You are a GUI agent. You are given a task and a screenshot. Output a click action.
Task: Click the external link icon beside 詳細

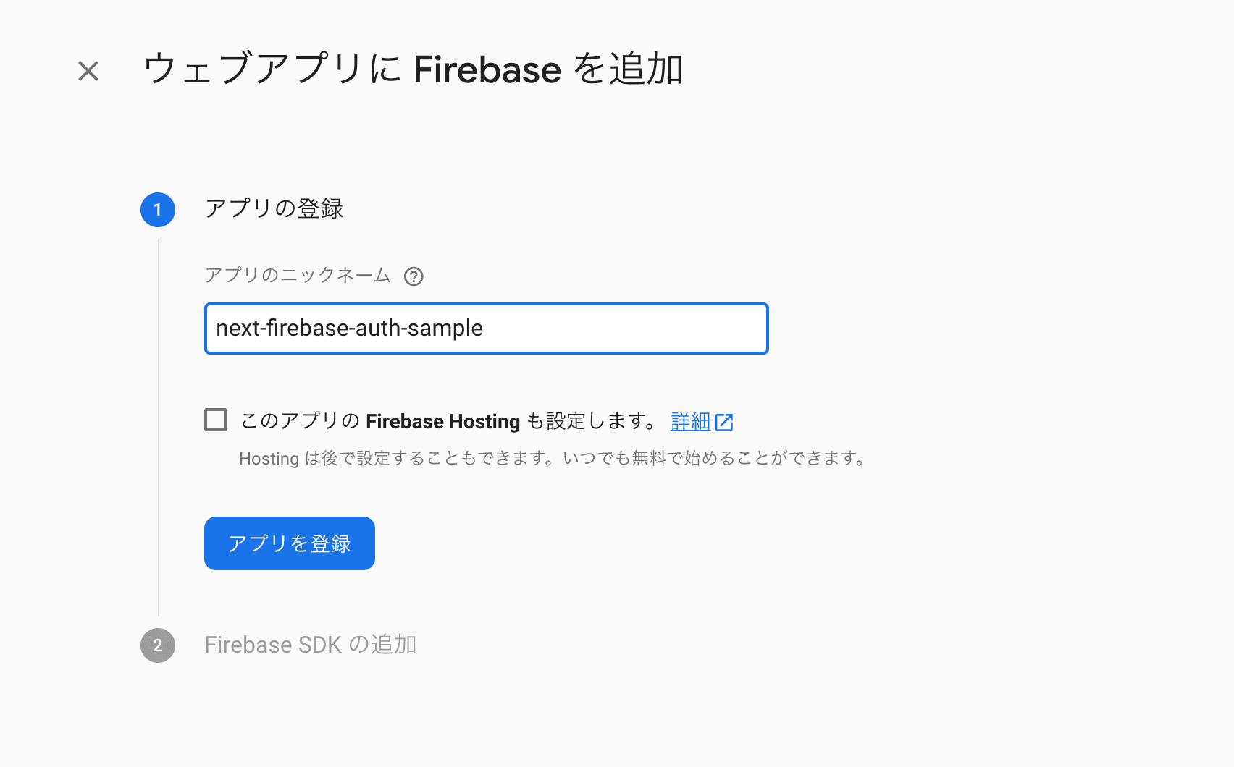pos(724,422)
